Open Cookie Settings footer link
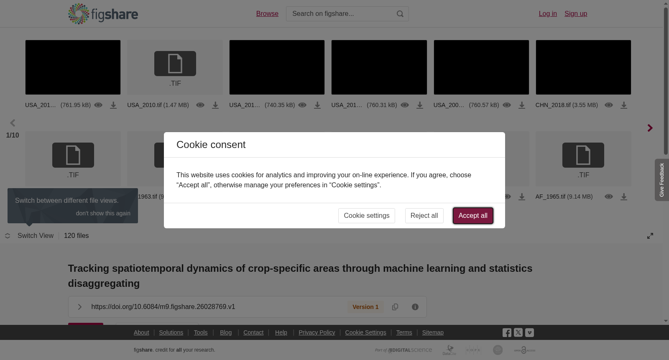Screen dimensions: 669x360 click(x=365, y=332)
